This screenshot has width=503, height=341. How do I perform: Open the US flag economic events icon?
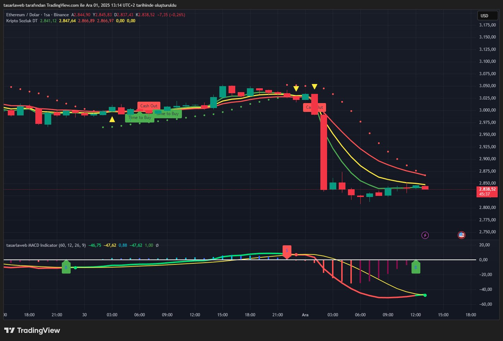click(x=461, y=235)
